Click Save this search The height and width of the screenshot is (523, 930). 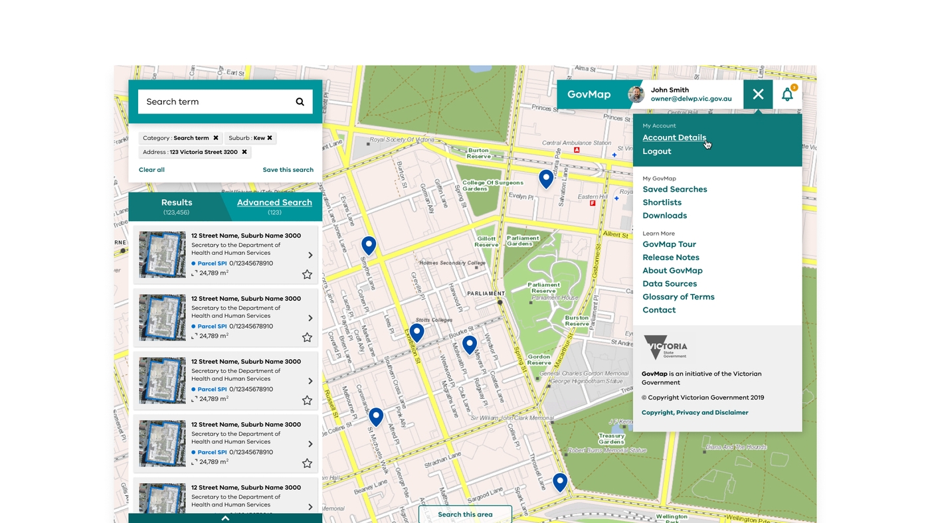(288, 170)
